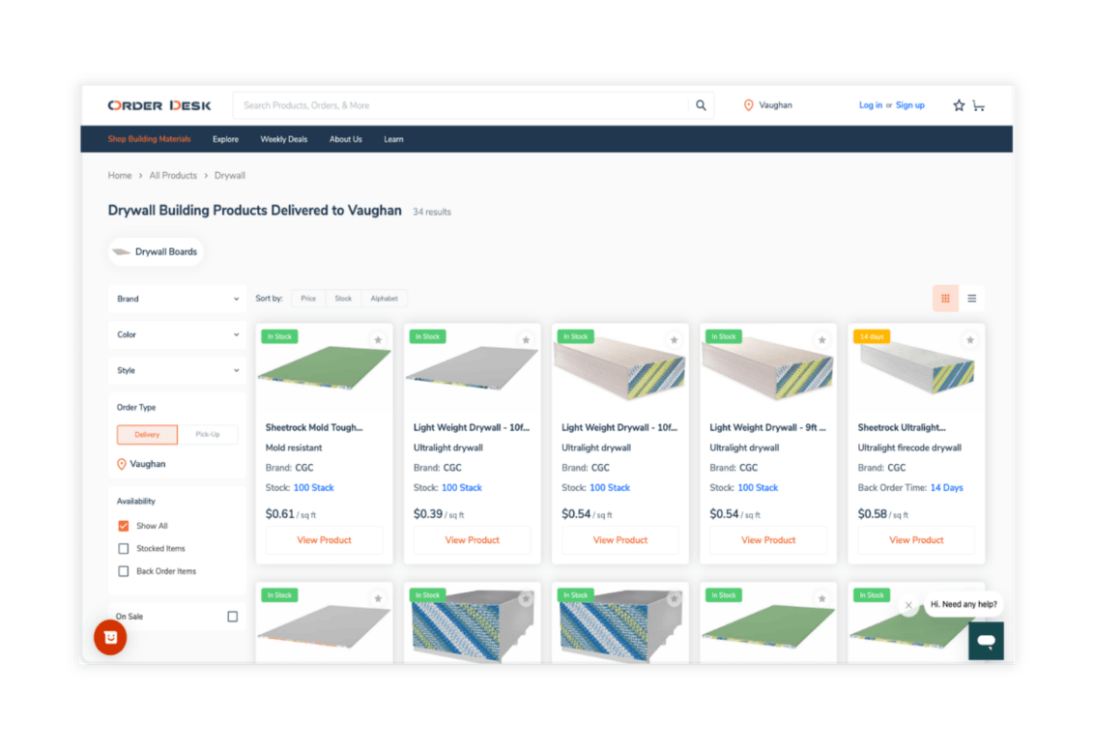1094x750 pixels.
Task: Click the Drywall Boards category chip
Action: tap(156, 252)
